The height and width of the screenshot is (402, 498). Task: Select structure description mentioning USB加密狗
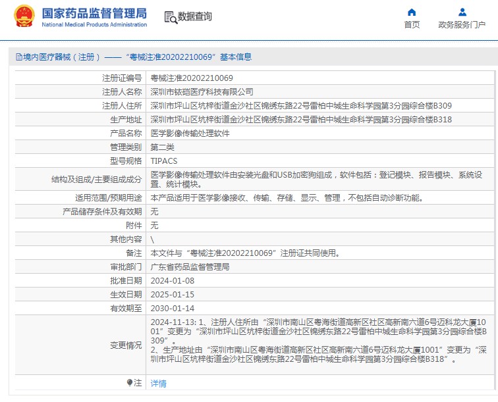[316, 180]
